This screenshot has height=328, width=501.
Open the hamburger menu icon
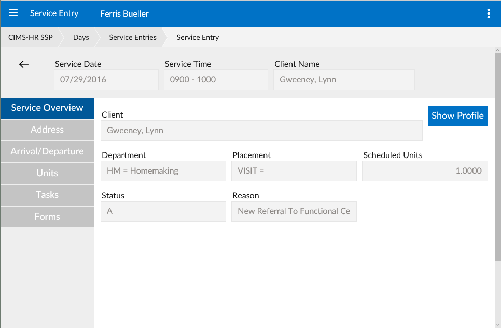13,13
